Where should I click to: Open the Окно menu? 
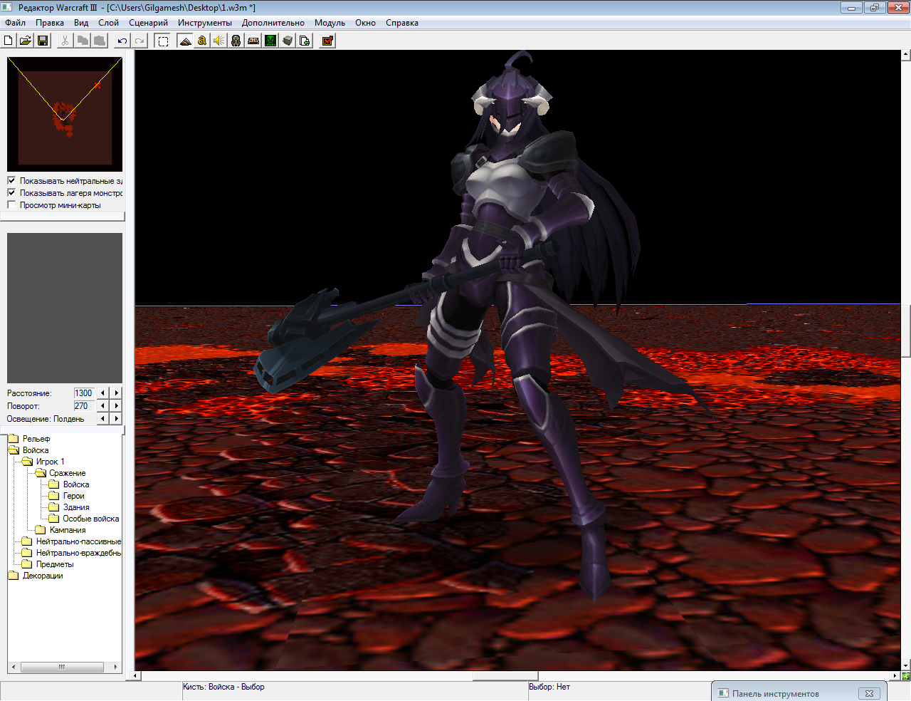pos(365,23)
